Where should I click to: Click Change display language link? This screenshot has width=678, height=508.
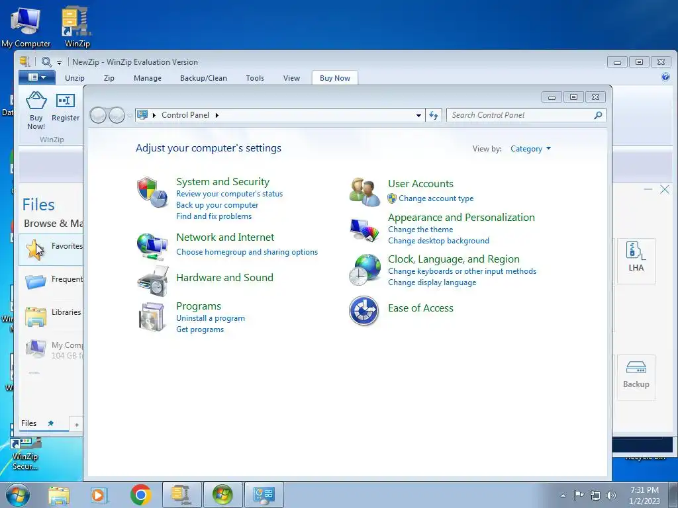[x=432, y=282]
